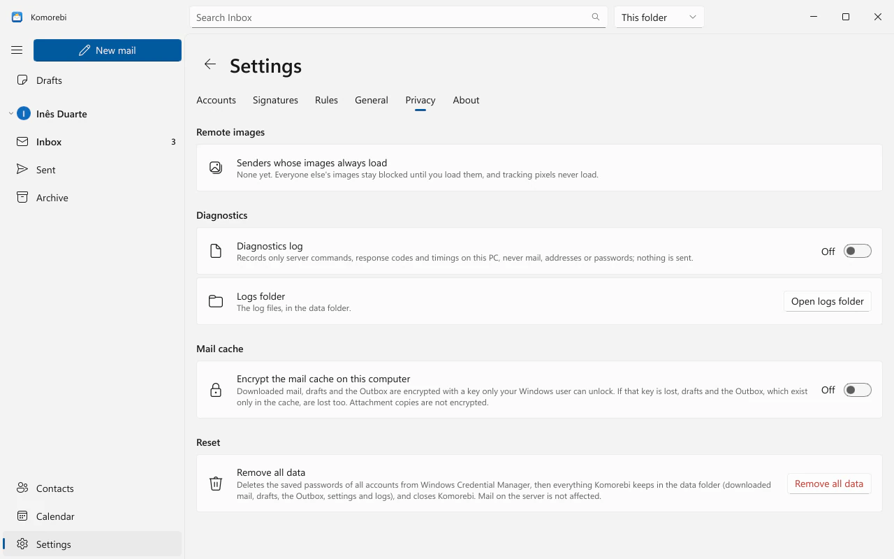
Task: Click the search magnifier icon
Action: click(x=596, y=17)
